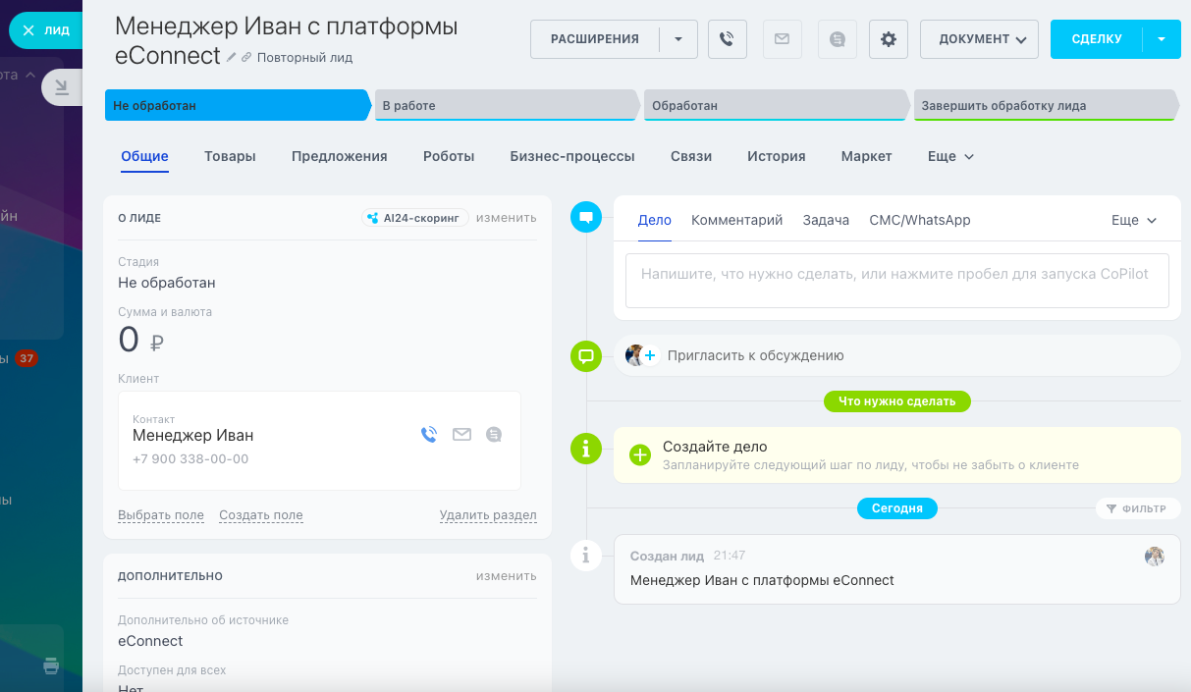
Task: Click green info icon beside Создайте дело
Action: click(586, 449)
